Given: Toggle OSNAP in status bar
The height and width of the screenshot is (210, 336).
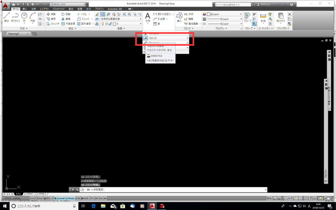Looking at the screenshot, I should click(x=61, y=198).
